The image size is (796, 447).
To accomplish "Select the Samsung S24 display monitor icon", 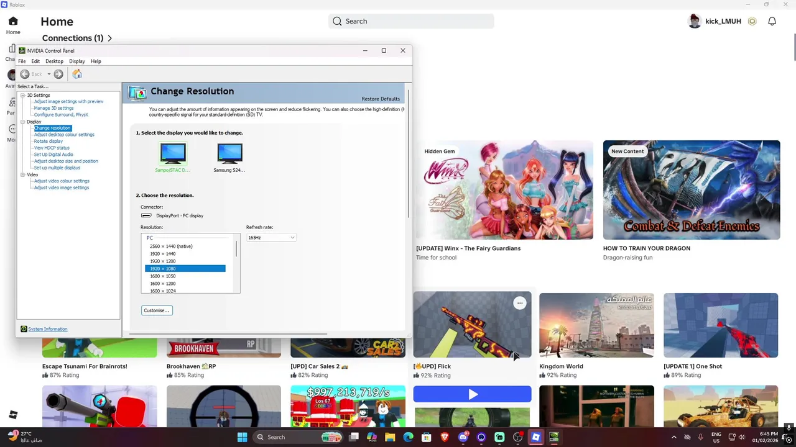I will [x=229, y=154].
